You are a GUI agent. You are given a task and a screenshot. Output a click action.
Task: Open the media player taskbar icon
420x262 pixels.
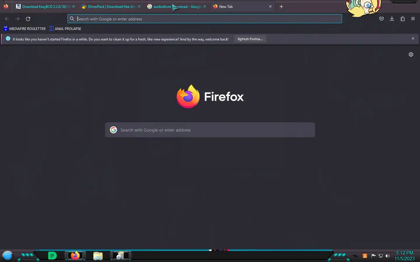pos(120,256)
